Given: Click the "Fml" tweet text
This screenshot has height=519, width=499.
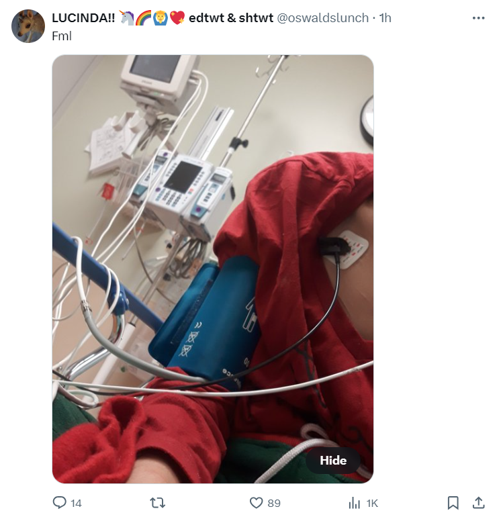Looking at the screenshot, I should pos(62,36).
